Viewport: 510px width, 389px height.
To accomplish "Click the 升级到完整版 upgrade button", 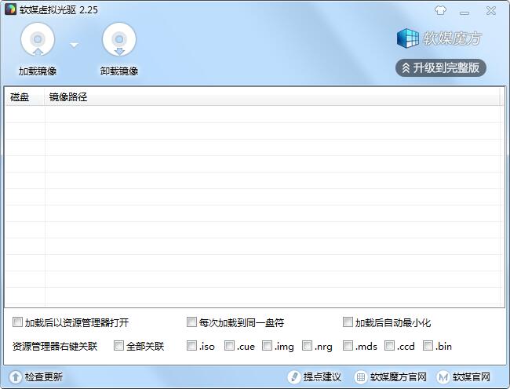I will (x=441, y=67).
